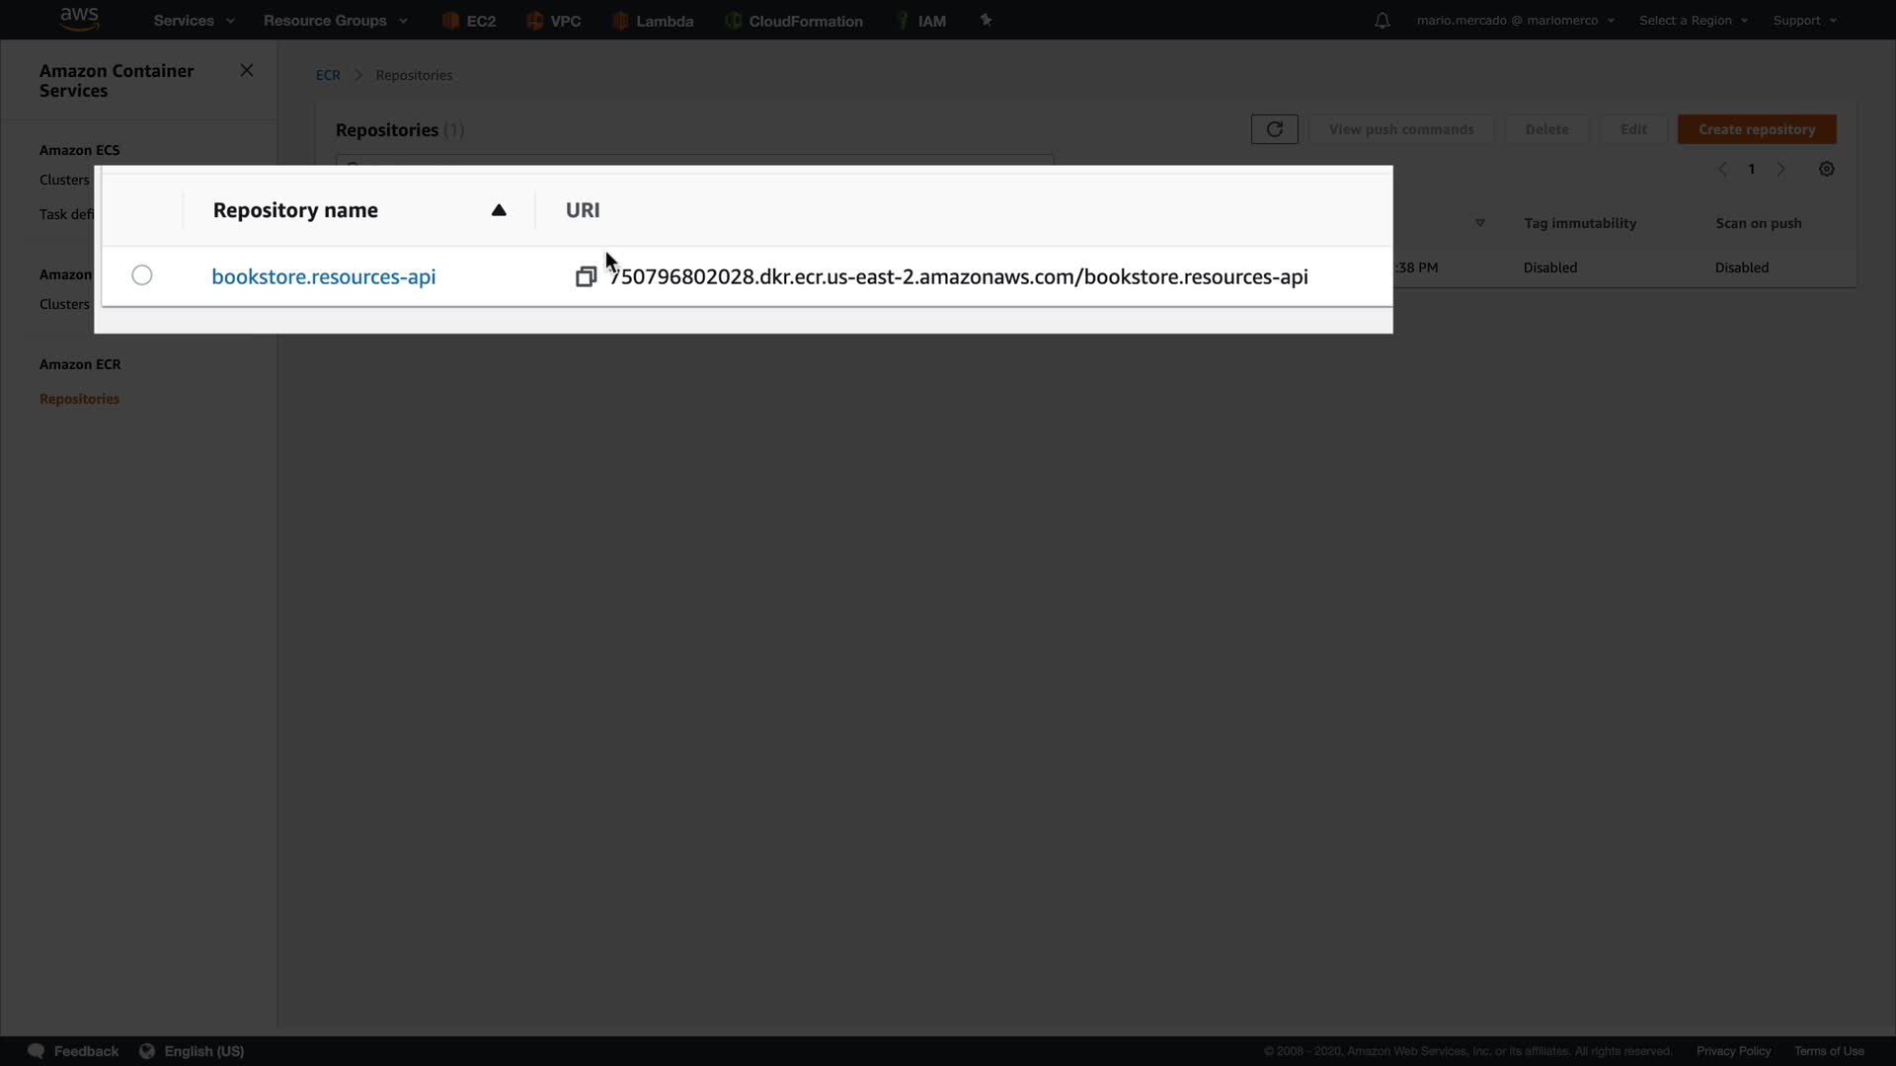The height and width of the screenshot is (1066, 1896).
Task: Click the pin shortcuts icon
Action: pyautogui.click(x=986, y=20)
